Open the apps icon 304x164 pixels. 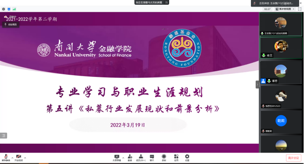[176, 158]
